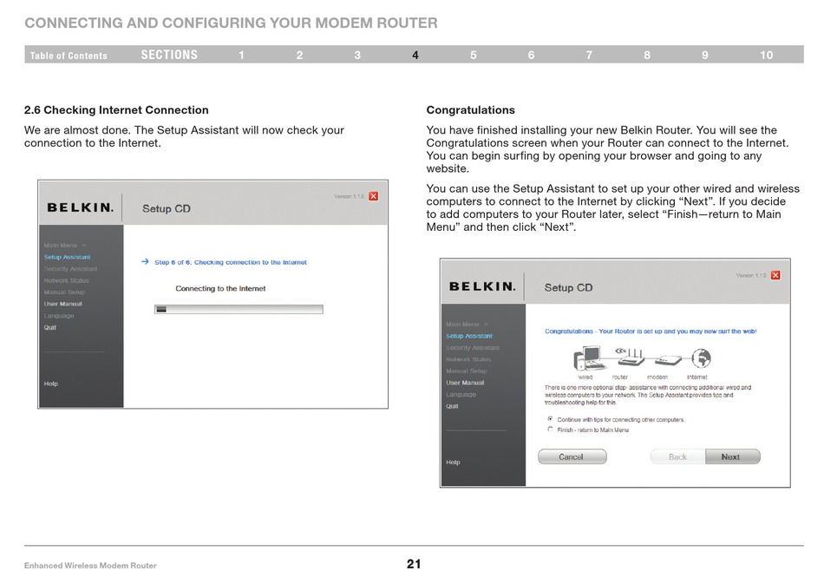The height and width of the screenshot is (571, 824).
Task: Expand Main Menu in the Congratulations window sidebar
Action: pos(468,325)
